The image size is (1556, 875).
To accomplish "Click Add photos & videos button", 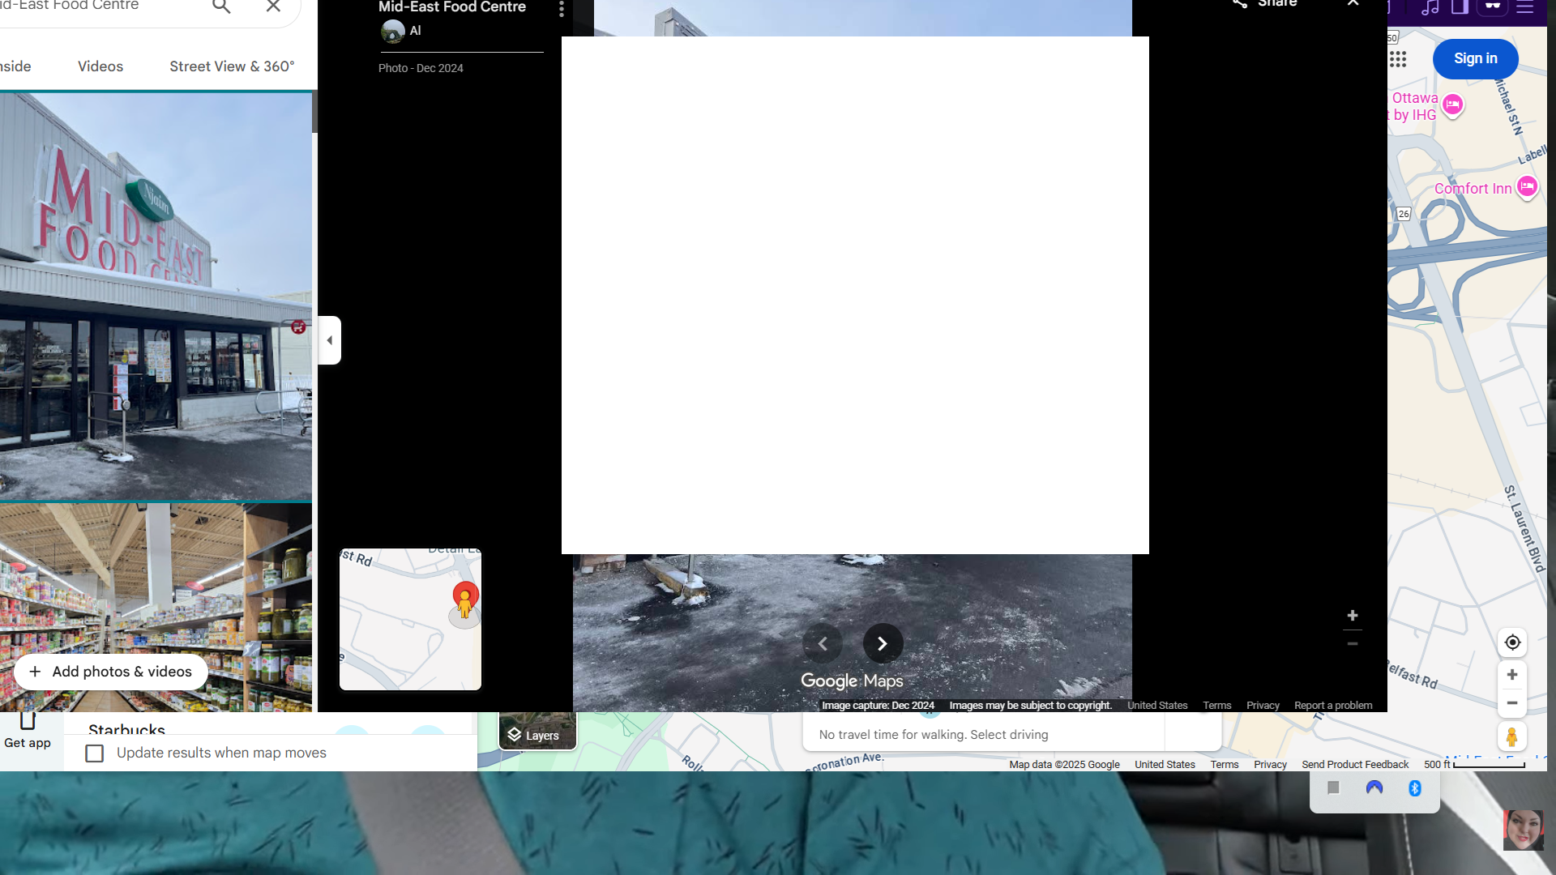I will click(111, 672).
